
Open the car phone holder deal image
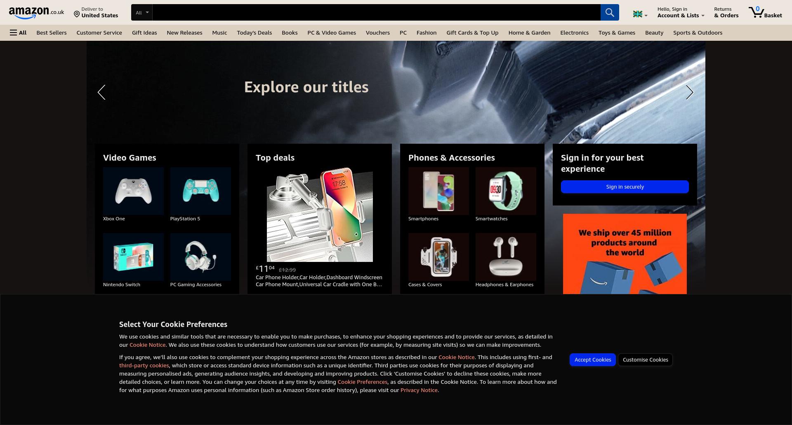320,215
